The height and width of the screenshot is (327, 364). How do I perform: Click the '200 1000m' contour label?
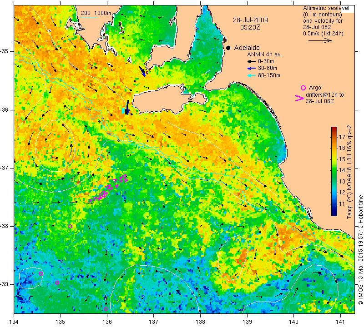[96, 13]
